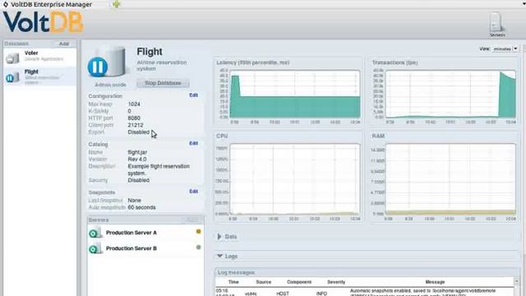Click the Transactions chart
The width and height of the screenshot is (526, 296).
point(450,95)
